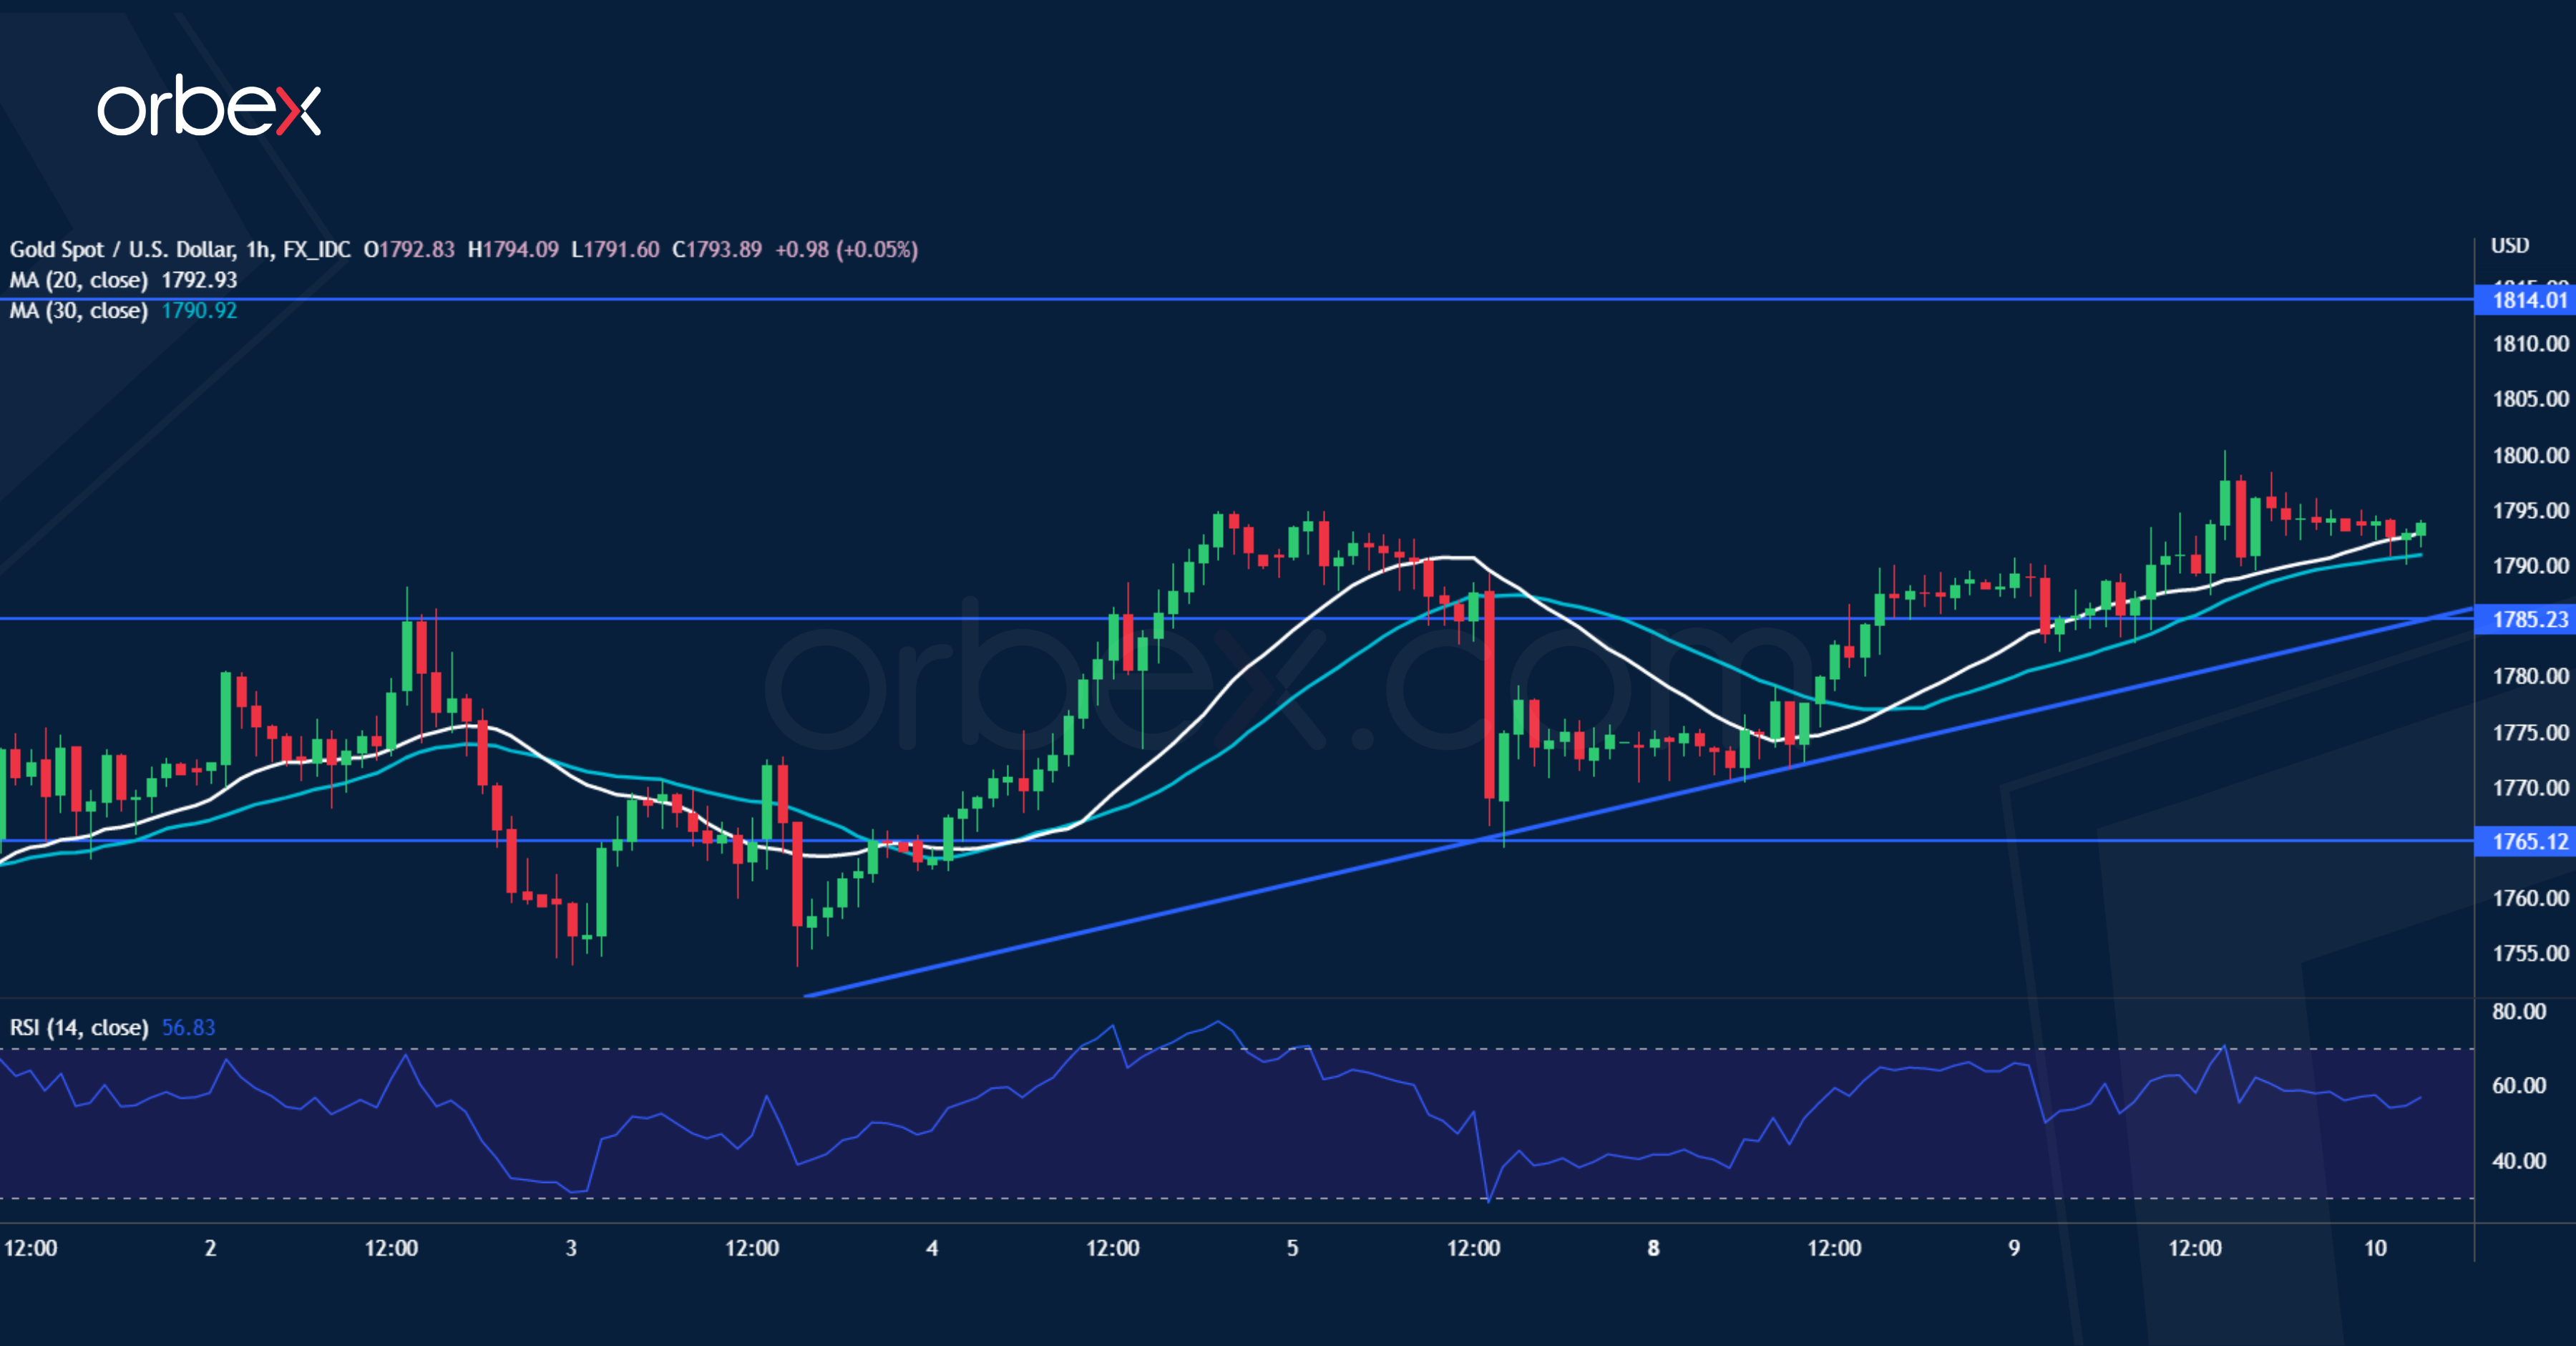2576x1346 pixels.
Task: Click date marker 8 on time axis
Action: 1653,1247
